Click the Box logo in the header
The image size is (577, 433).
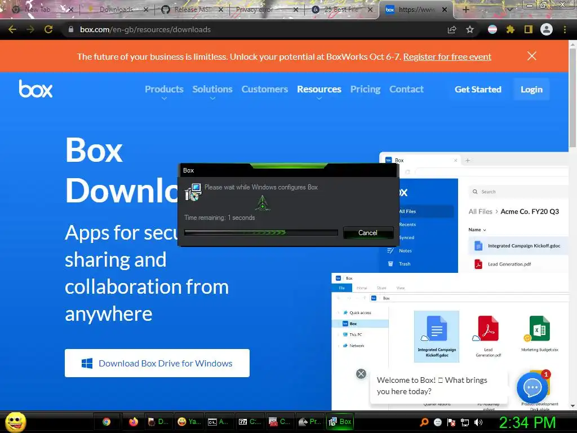[35, 89]
